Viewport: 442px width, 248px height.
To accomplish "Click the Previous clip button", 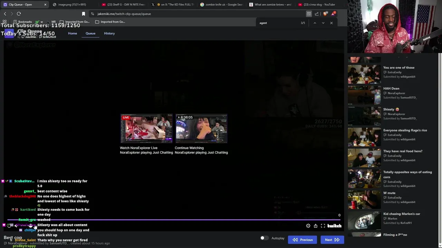I will pyautogui.click(x=302, y=240).
